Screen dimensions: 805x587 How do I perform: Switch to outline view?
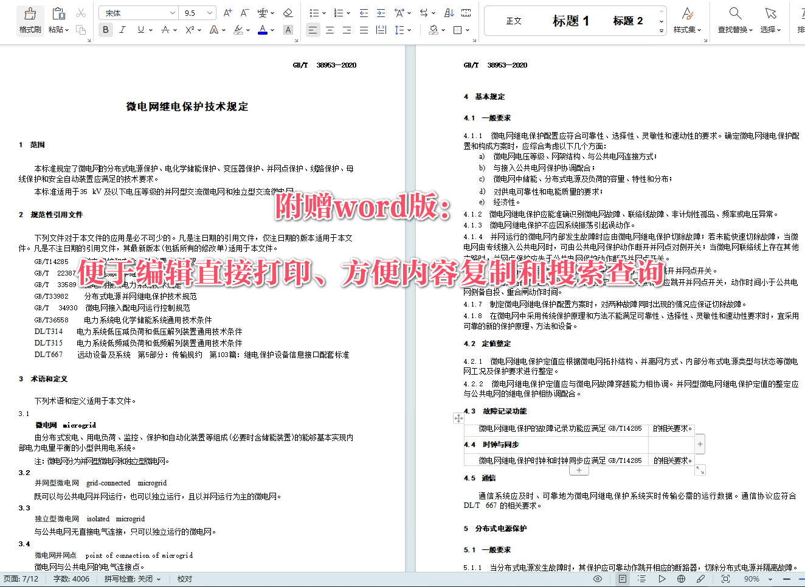pos(641,579)
